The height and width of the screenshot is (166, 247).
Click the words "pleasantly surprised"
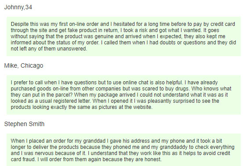[x=174, y=101]
